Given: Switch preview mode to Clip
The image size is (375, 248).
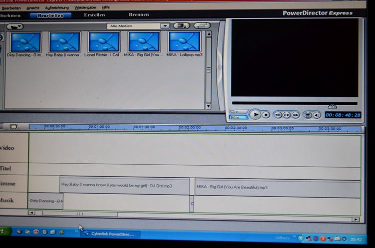Looking at the screenshot, I should tap(238, 111).
